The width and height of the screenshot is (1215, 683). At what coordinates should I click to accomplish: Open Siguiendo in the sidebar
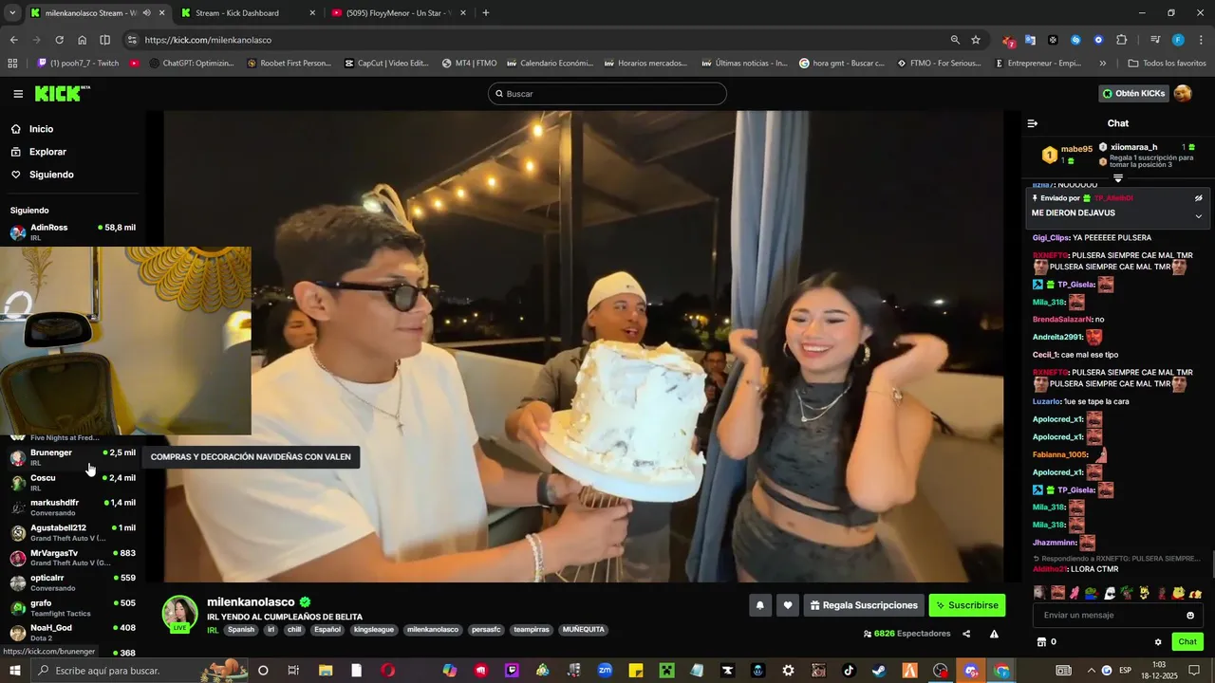51,175
